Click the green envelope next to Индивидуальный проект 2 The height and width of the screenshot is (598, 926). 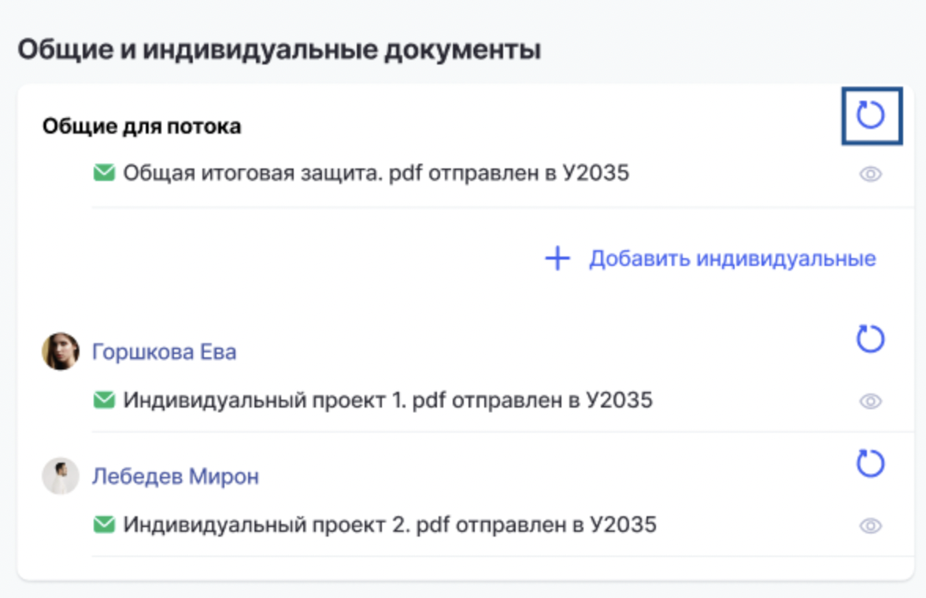[x=104, y=524]
